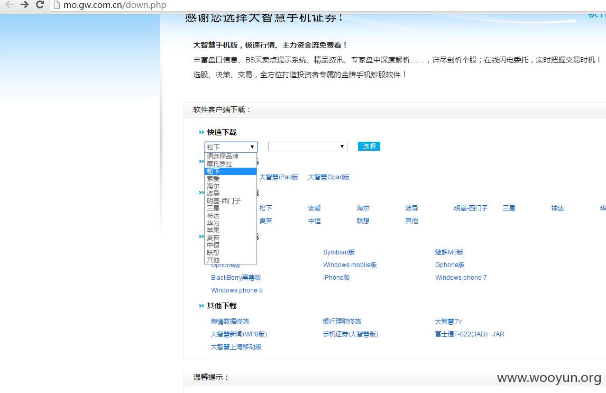Click 三星 brand link in brand row
This screenshot has height=393, width=606.
(509, 208)
